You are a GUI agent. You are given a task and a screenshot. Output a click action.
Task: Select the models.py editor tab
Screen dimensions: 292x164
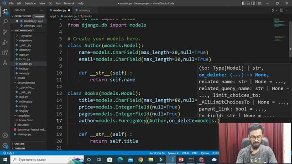point(60,10)
